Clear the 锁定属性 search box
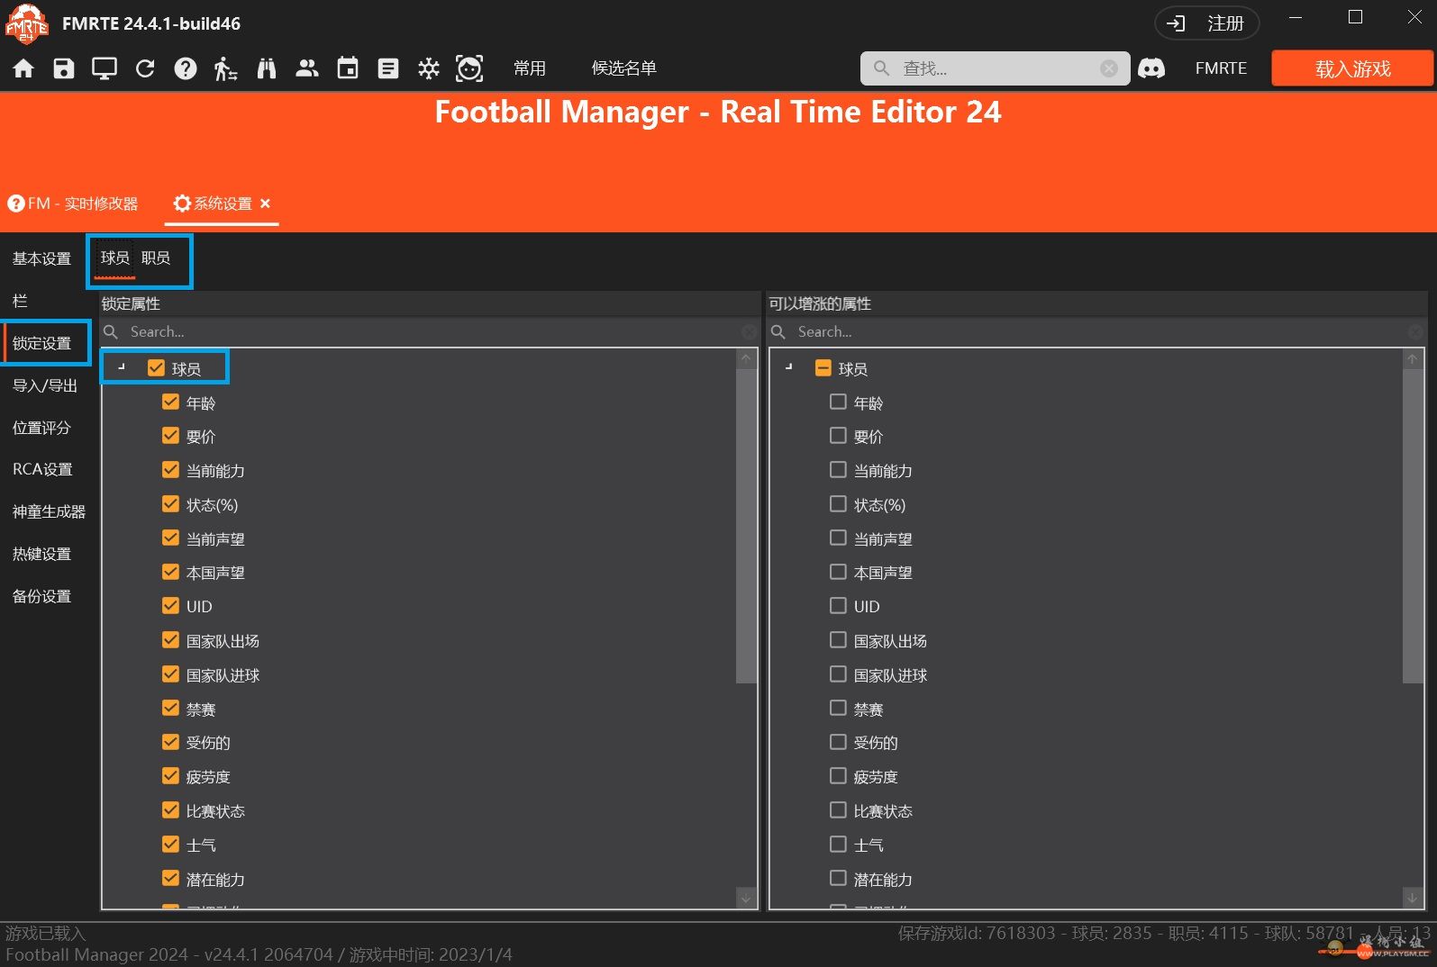1437x967 pixels. pos(749,332)
